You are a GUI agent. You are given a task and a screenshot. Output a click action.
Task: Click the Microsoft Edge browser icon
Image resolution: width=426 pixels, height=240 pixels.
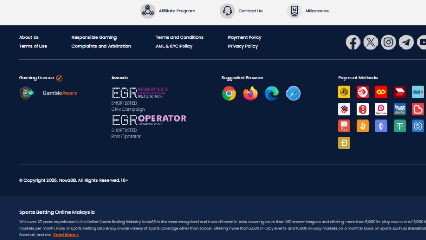272,93
